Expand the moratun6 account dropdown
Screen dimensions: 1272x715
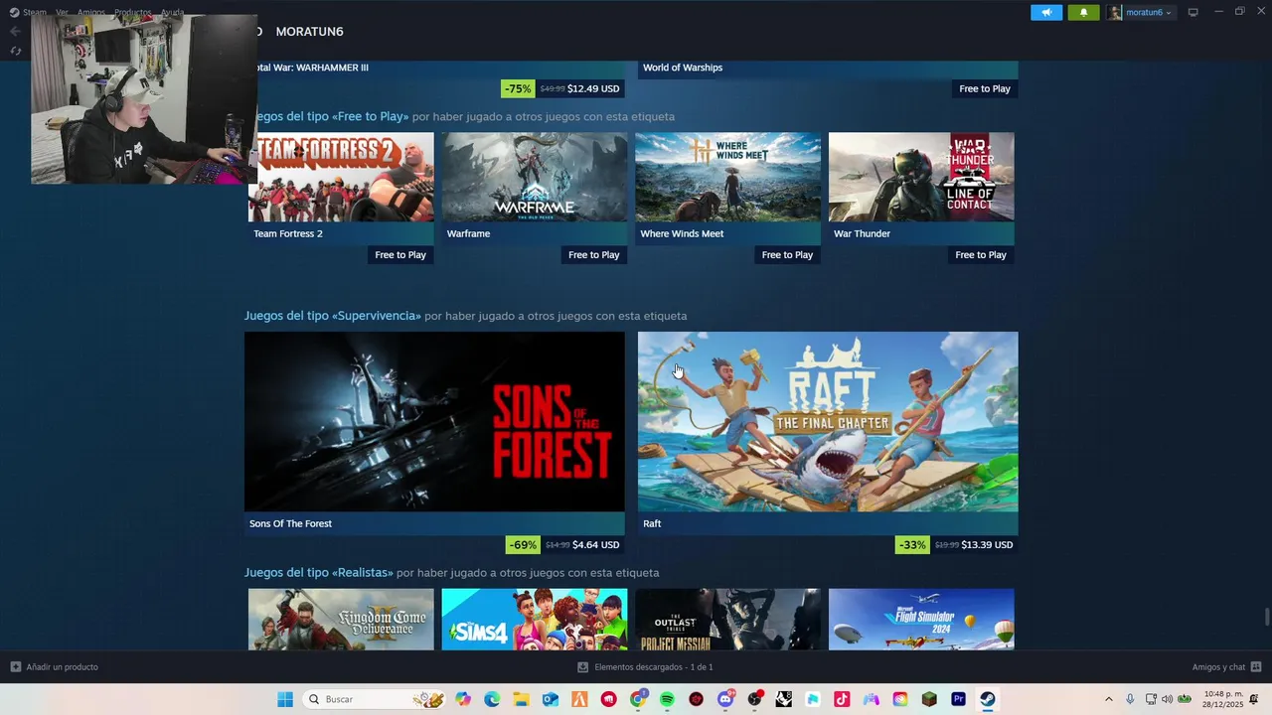click(x=1140, y=12)
